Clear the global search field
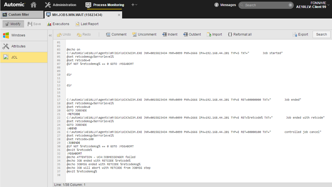Screen dimensions: 332x187 pyautogui.click(x=290, y=5)
